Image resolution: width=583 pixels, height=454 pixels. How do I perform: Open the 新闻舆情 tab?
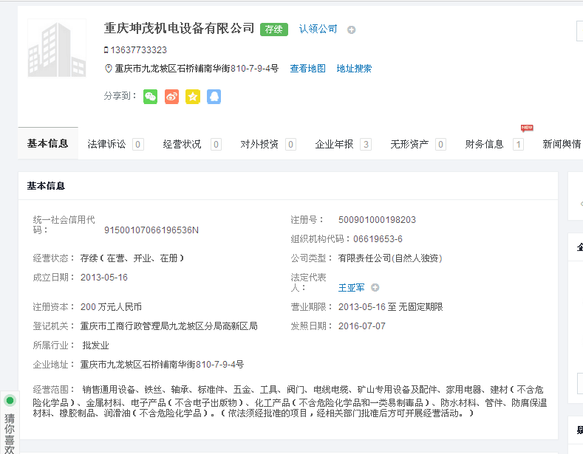pyautogui.click(x=562, y=145)
